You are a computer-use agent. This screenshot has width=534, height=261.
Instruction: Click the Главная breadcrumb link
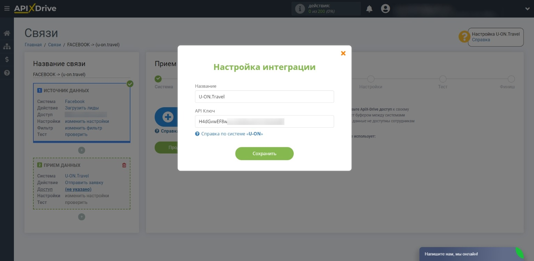click(33, 45)
